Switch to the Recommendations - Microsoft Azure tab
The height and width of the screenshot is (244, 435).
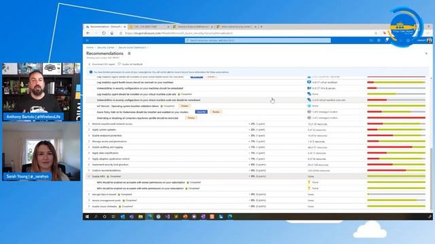[x=105, y=26]
